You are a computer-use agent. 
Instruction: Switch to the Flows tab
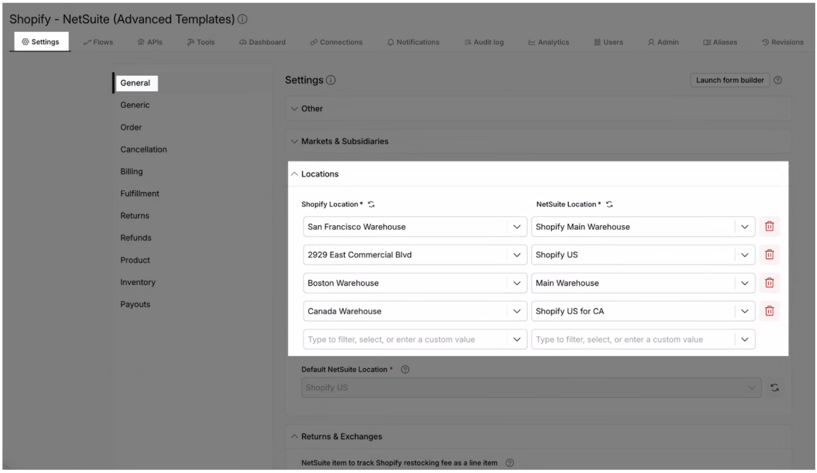(x=98, y=42)
